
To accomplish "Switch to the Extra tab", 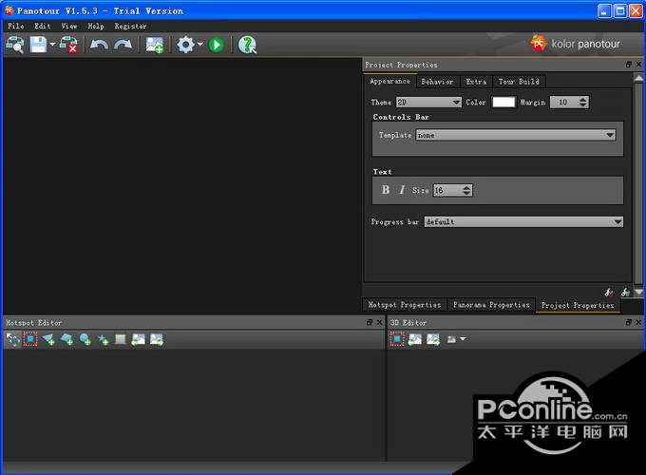I will (476, 82).
